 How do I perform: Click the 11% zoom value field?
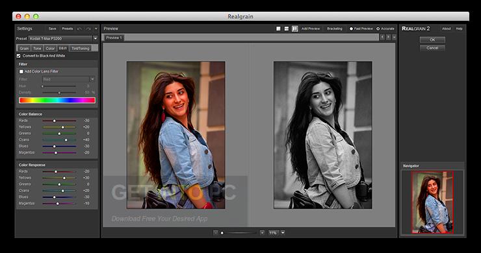pyautogui.click(x=273, y=233)
